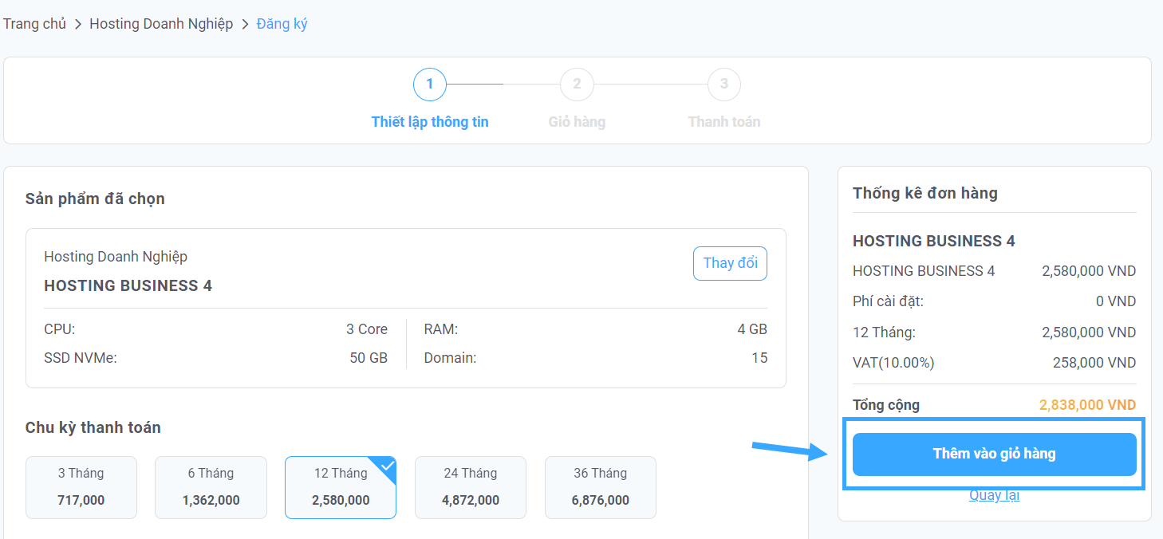Click the Quay lại link
This screenshot has height=539, width=1163.
click(994, 495)
